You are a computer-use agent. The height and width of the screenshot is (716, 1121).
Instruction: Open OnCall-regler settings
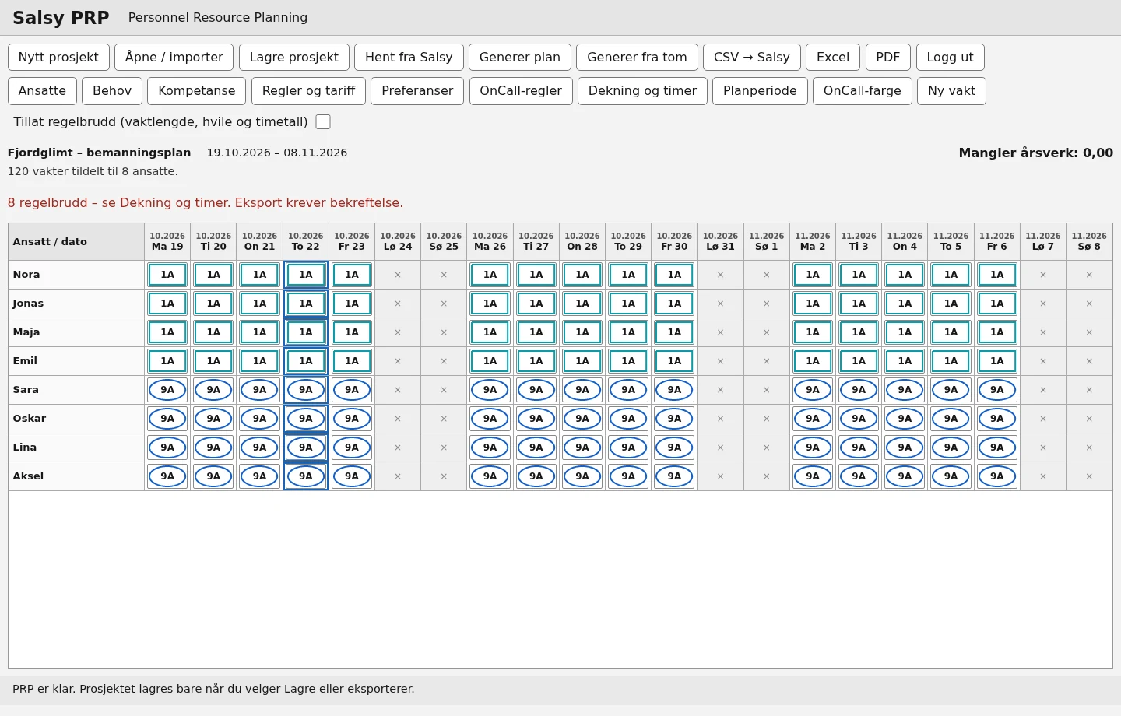[x=521, y=91]
